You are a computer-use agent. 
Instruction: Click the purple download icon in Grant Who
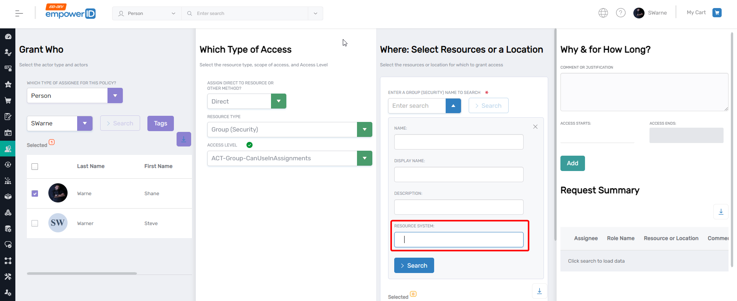tap(184, 139)
